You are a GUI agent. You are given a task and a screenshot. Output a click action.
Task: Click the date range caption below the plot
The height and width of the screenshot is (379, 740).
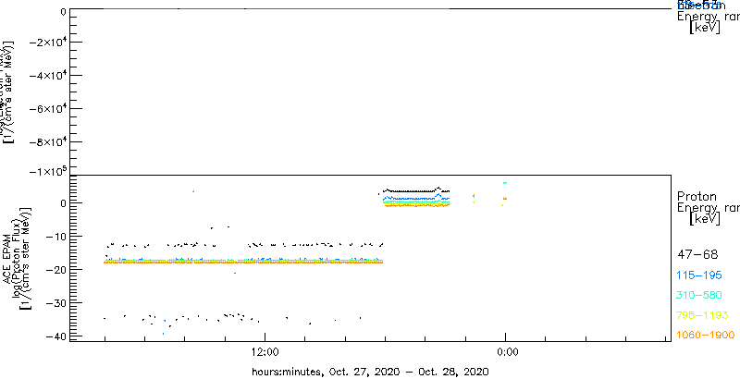370,371
